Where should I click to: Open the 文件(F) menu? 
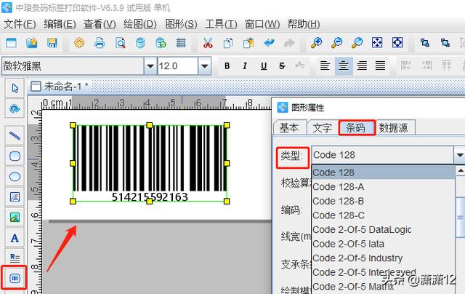click(x=20, y=24)
